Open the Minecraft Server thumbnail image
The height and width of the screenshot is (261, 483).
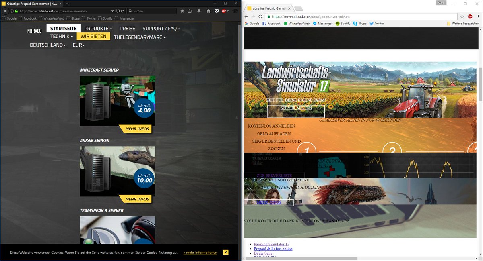point(118,101)
